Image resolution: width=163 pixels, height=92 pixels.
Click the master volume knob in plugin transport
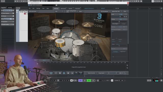tap(116, 73)
